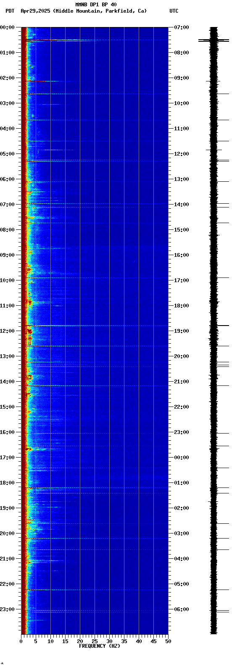Click the UTC axis label "07:00"
232x668 pixels.
point(181,27)
